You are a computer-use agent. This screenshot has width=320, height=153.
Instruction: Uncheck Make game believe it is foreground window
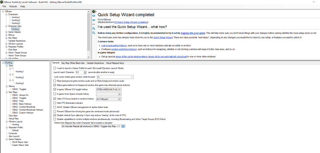click(x=55, y=85)
